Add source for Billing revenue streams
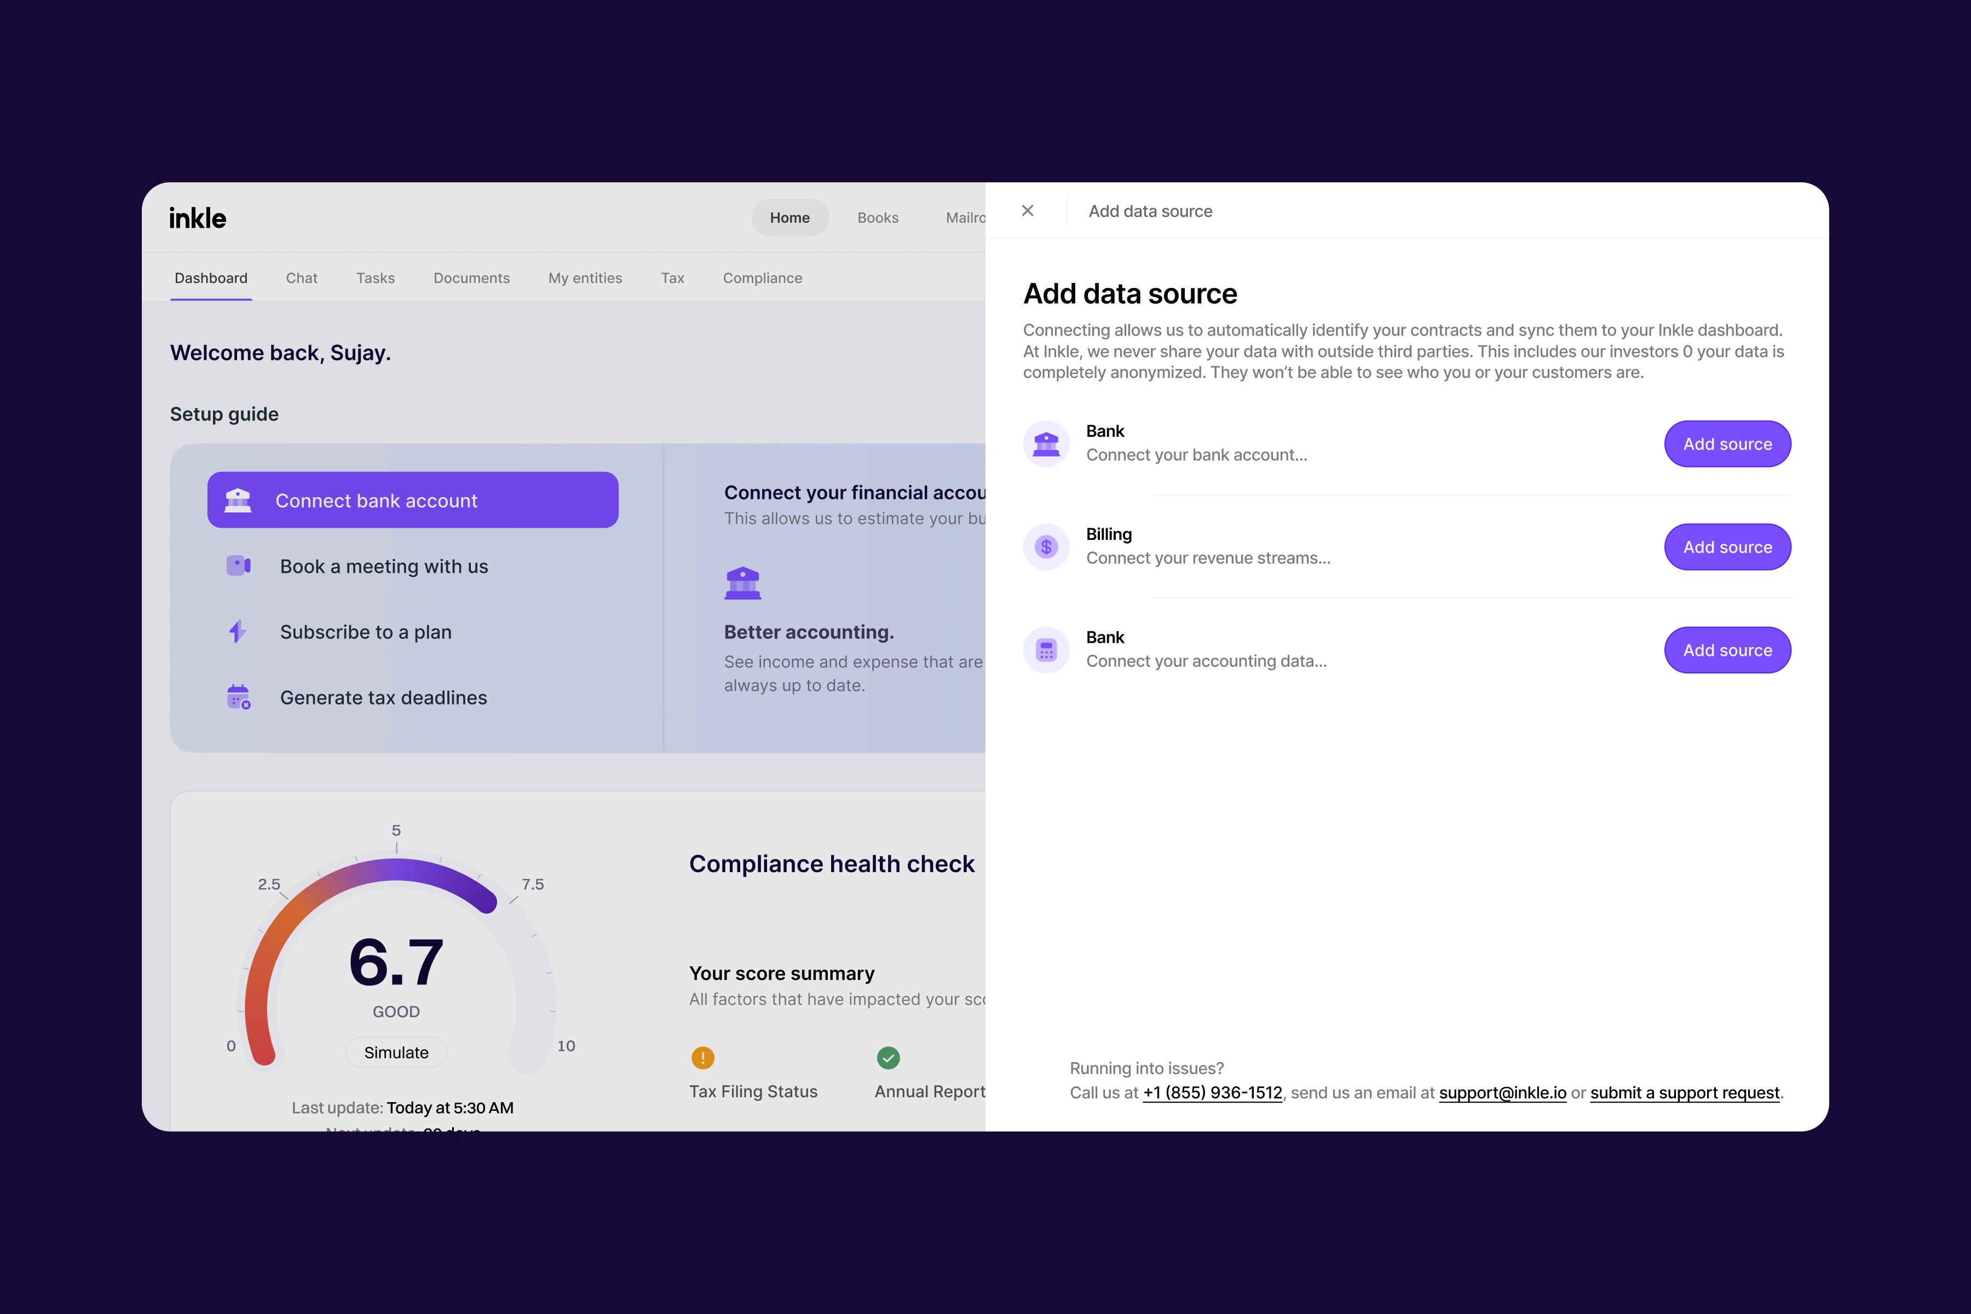Image resolution: width=1971 pixels, height=1314 pixels. pyautogui.click(x=1727, y=547)
